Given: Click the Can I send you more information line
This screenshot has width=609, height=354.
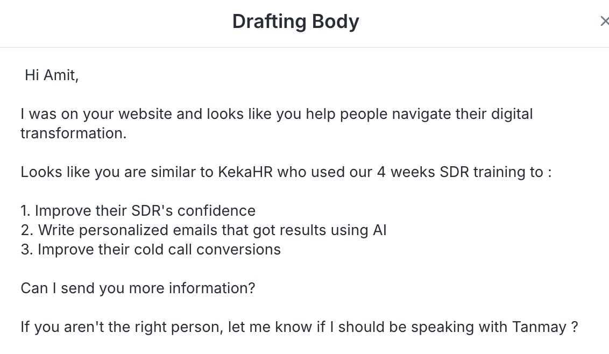Looking at the screenshot, I should [138, 288].
